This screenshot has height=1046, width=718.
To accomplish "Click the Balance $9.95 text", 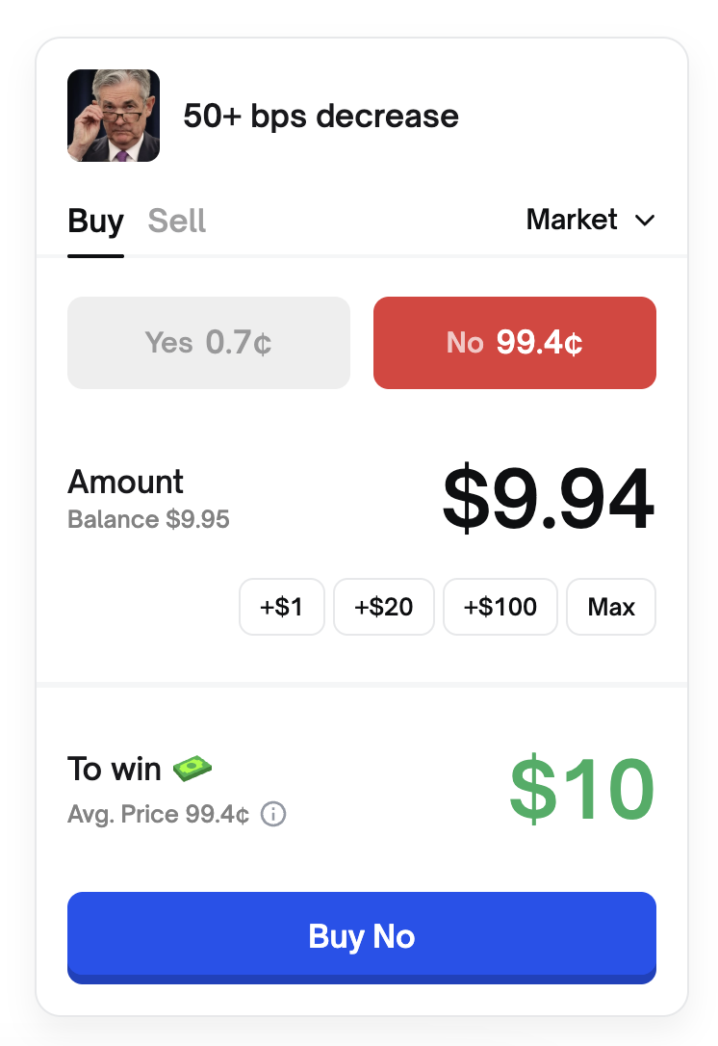I will tap(148, 520).
